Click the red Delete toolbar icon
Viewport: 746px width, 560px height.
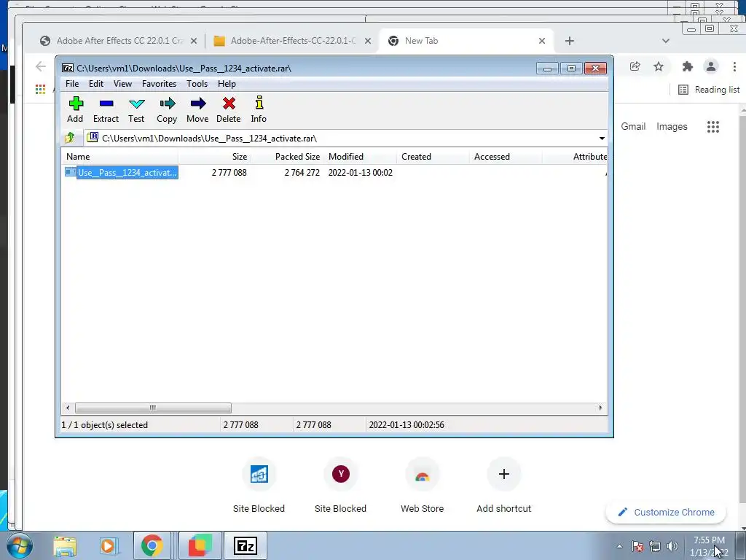pos(228,109)
